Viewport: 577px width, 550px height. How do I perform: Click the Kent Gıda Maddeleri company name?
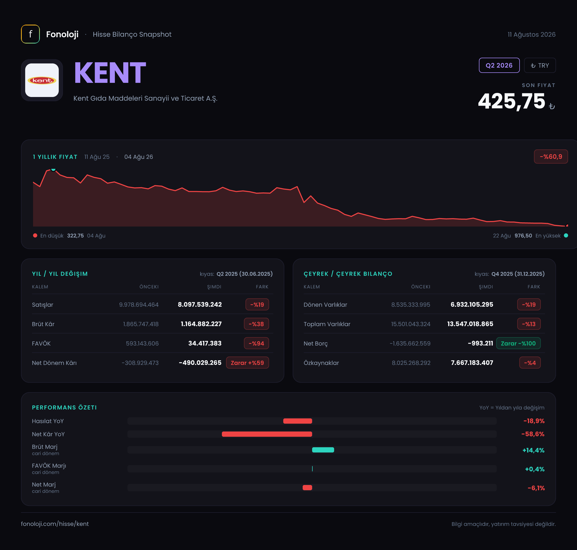(145, 98)
